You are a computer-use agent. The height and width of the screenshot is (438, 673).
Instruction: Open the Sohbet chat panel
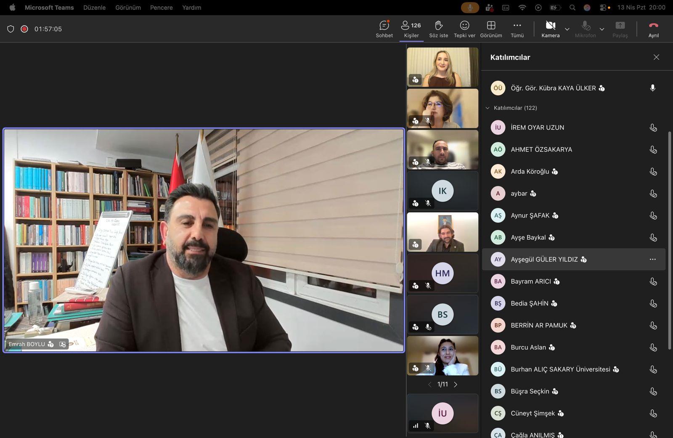[384, 29]
